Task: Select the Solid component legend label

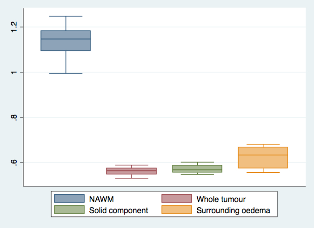Action: pyautogui.click(x=119, y=210)
